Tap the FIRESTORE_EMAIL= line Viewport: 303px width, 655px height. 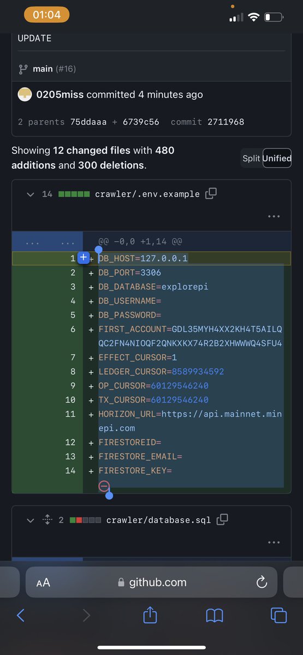click(140, 456)
